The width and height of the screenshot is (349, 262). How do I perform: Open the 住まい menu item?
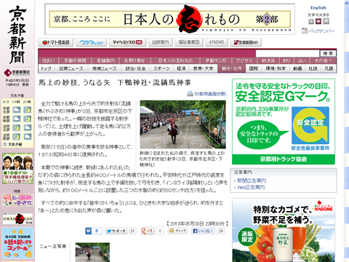point(49,60)
